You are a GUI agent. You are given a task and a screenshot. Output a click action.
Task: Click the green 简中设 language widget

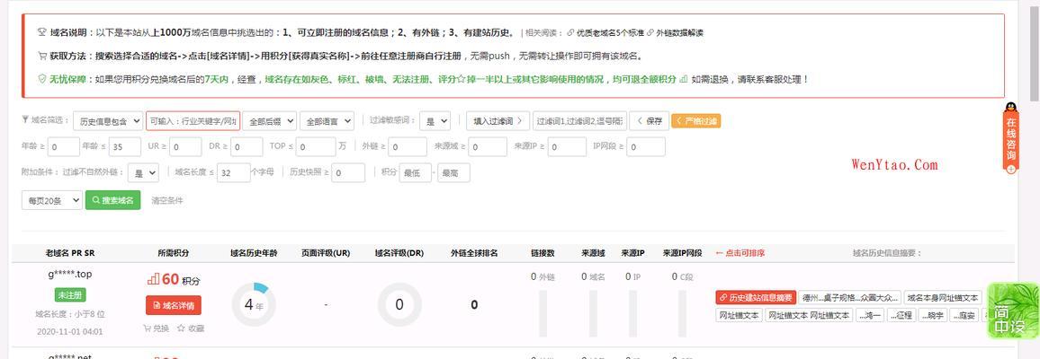[1012, 310]
